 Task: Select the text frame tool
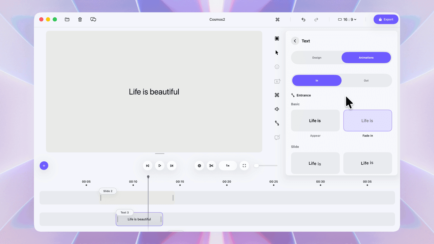coord(277,81)
